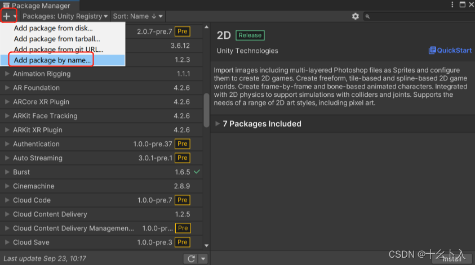
Task: Click the package list scrollbar thumb
Action: click(207, 110)
